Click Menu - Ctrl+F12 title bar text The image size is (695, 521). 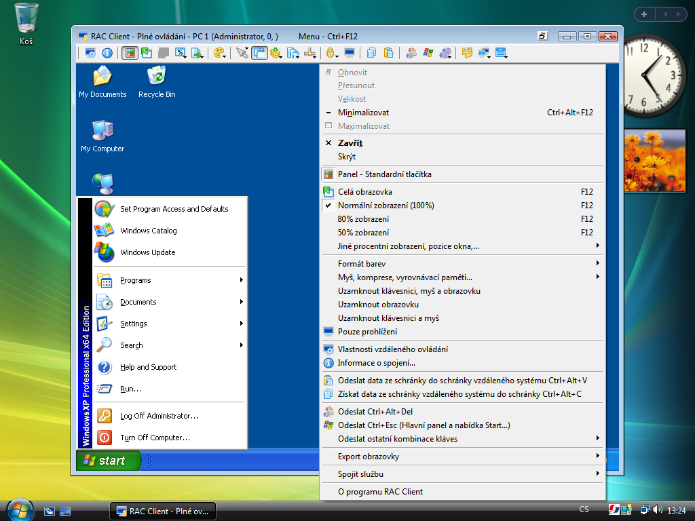click(x=328, y=37)
